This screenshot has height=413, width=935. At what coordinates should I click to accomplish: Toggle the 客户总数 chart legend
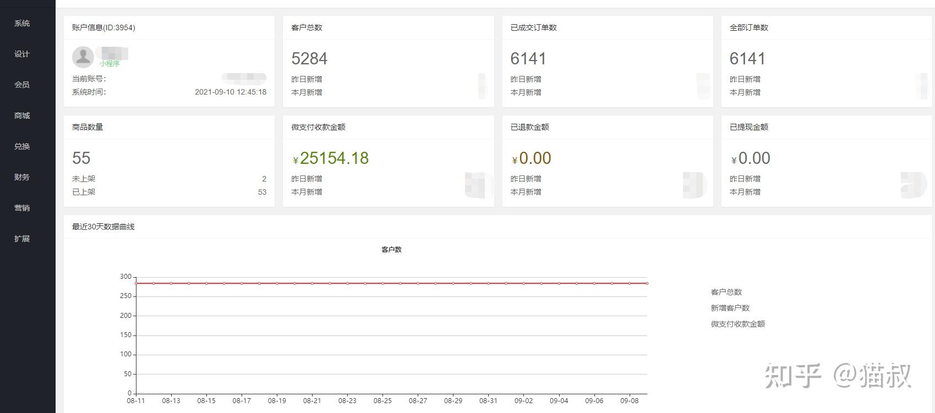(x=726, y=292)
